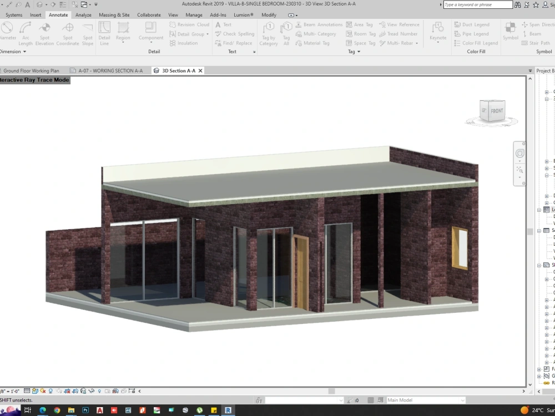Toggle shadows in view control bar
The image size is (555, 416).
coord(51,391)
